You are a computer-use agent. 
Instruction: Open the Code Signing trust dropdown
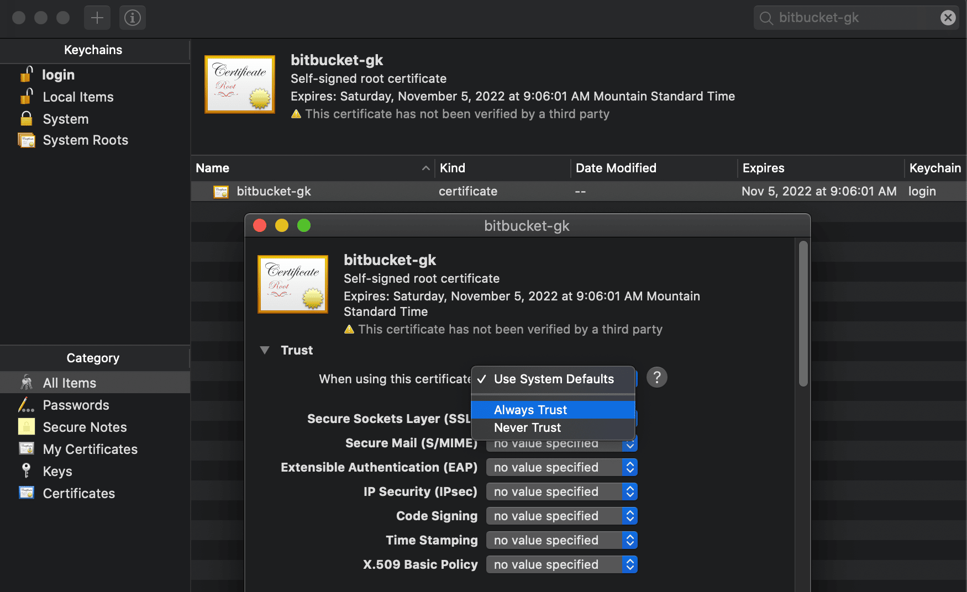click(x=561, y=516)
